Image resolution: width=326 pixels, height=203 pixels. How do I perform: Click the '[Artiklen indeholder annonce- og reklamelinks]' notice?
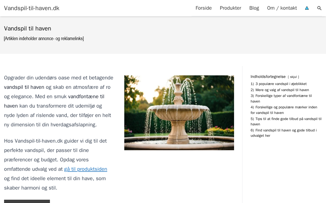44,39
